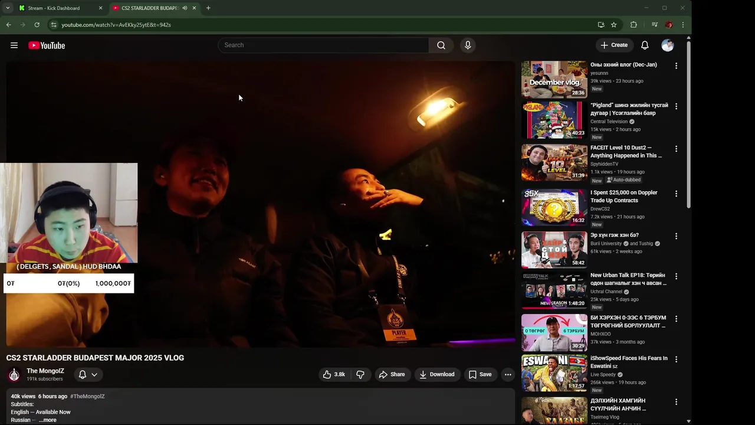Open FACEIT Level 10 Dust2 thumbnail
The image size is (755, 425).
[x=554, y=163]
